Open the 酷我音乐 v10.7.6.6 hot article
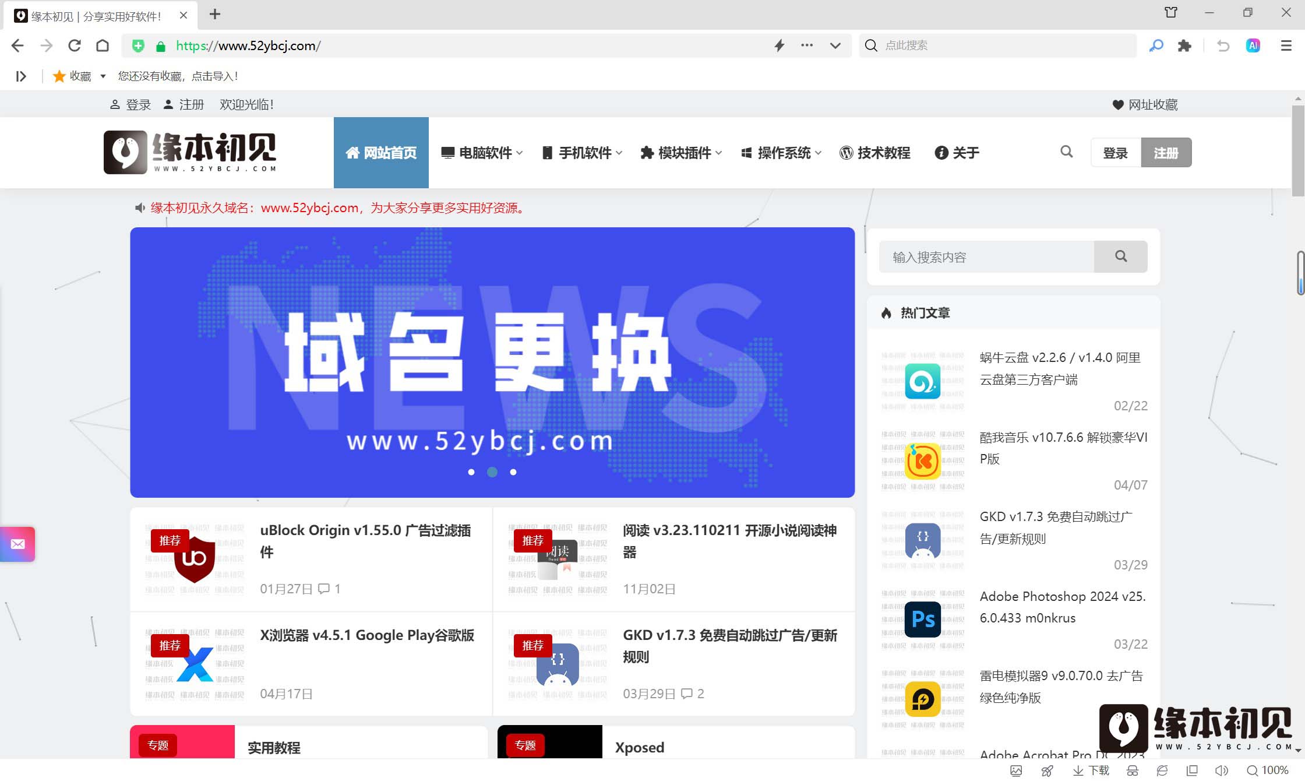This screenshot has width=1305, height=781. tap(1063, 448)
